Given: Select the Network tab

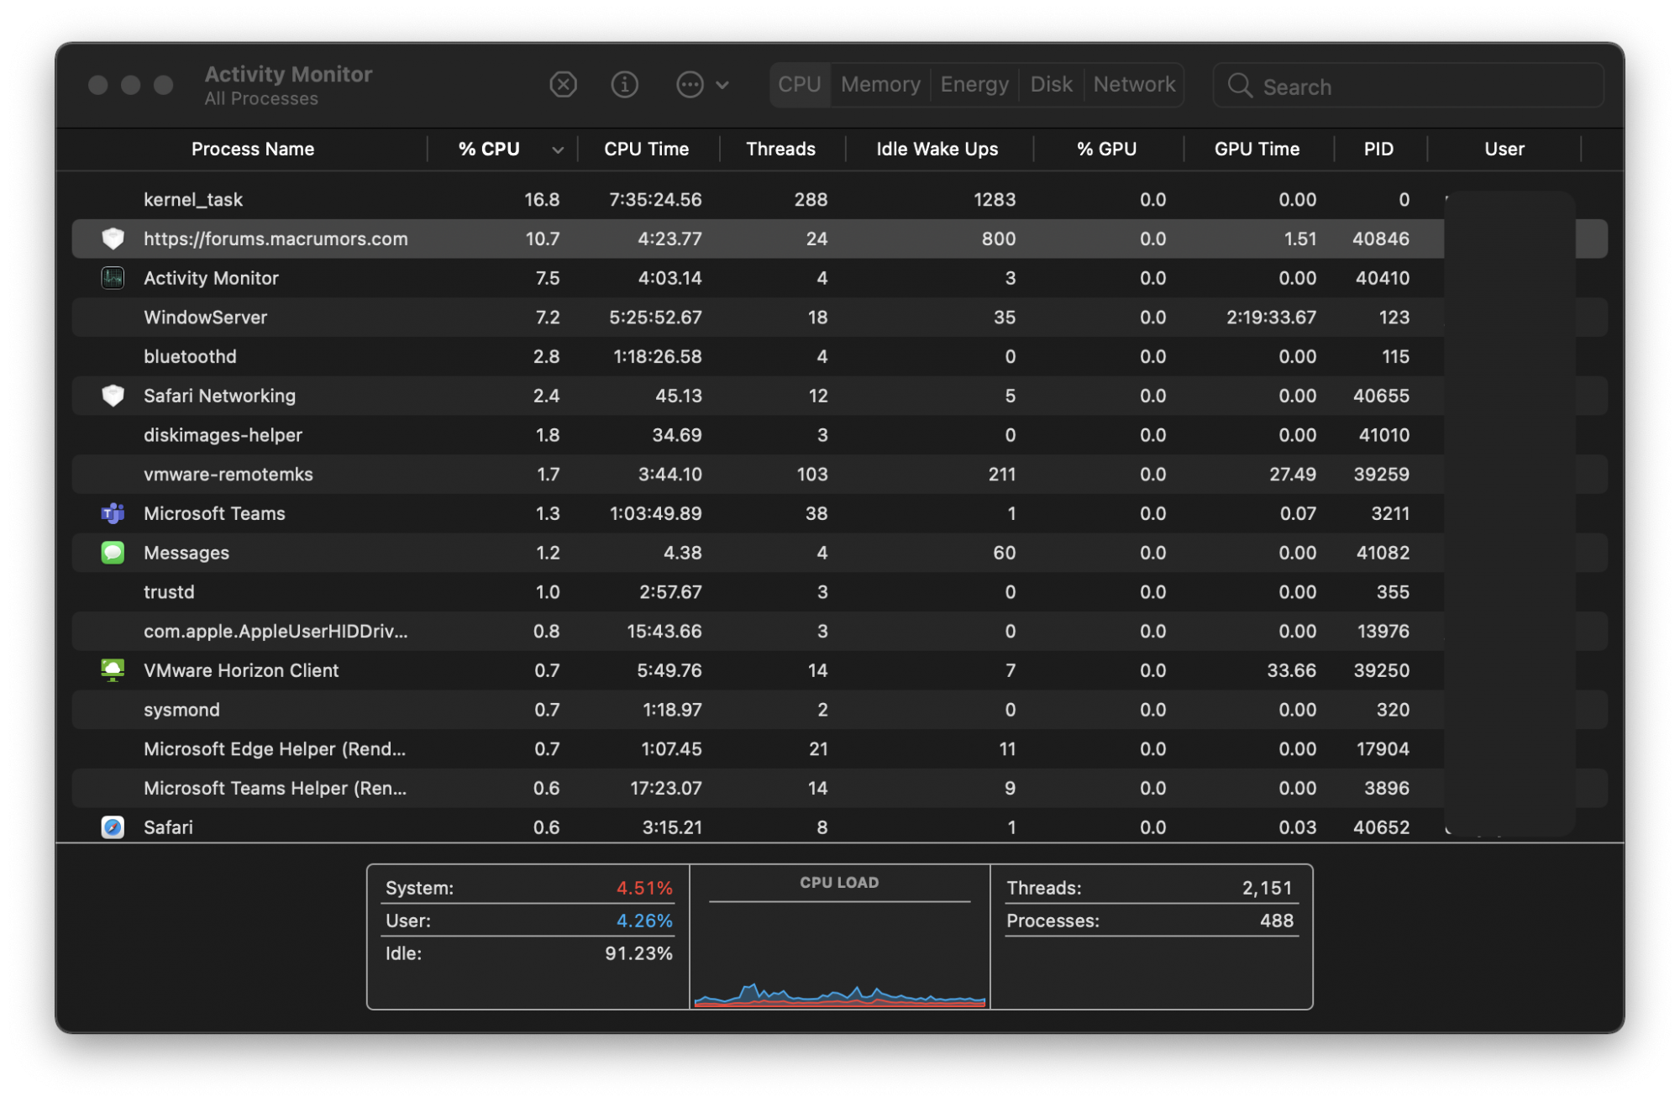Looking at the screenshot, I should 1134,85.
